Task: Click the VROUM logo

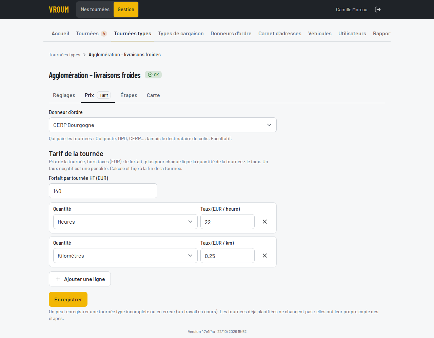Action: tap(59, 10)
